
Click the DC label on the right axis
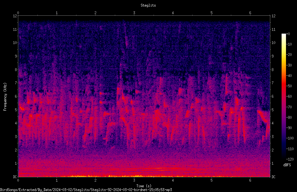273,177
